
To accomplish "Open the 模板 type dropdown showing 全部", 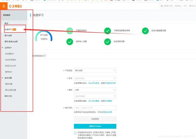I will 95,90.
